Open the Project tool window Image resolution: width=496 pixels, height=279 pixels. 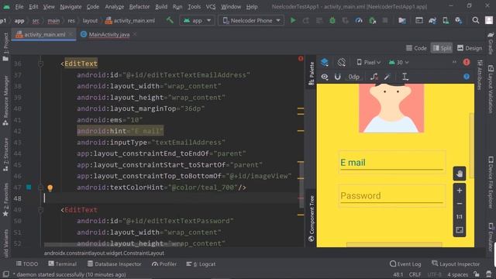point(5,46)
